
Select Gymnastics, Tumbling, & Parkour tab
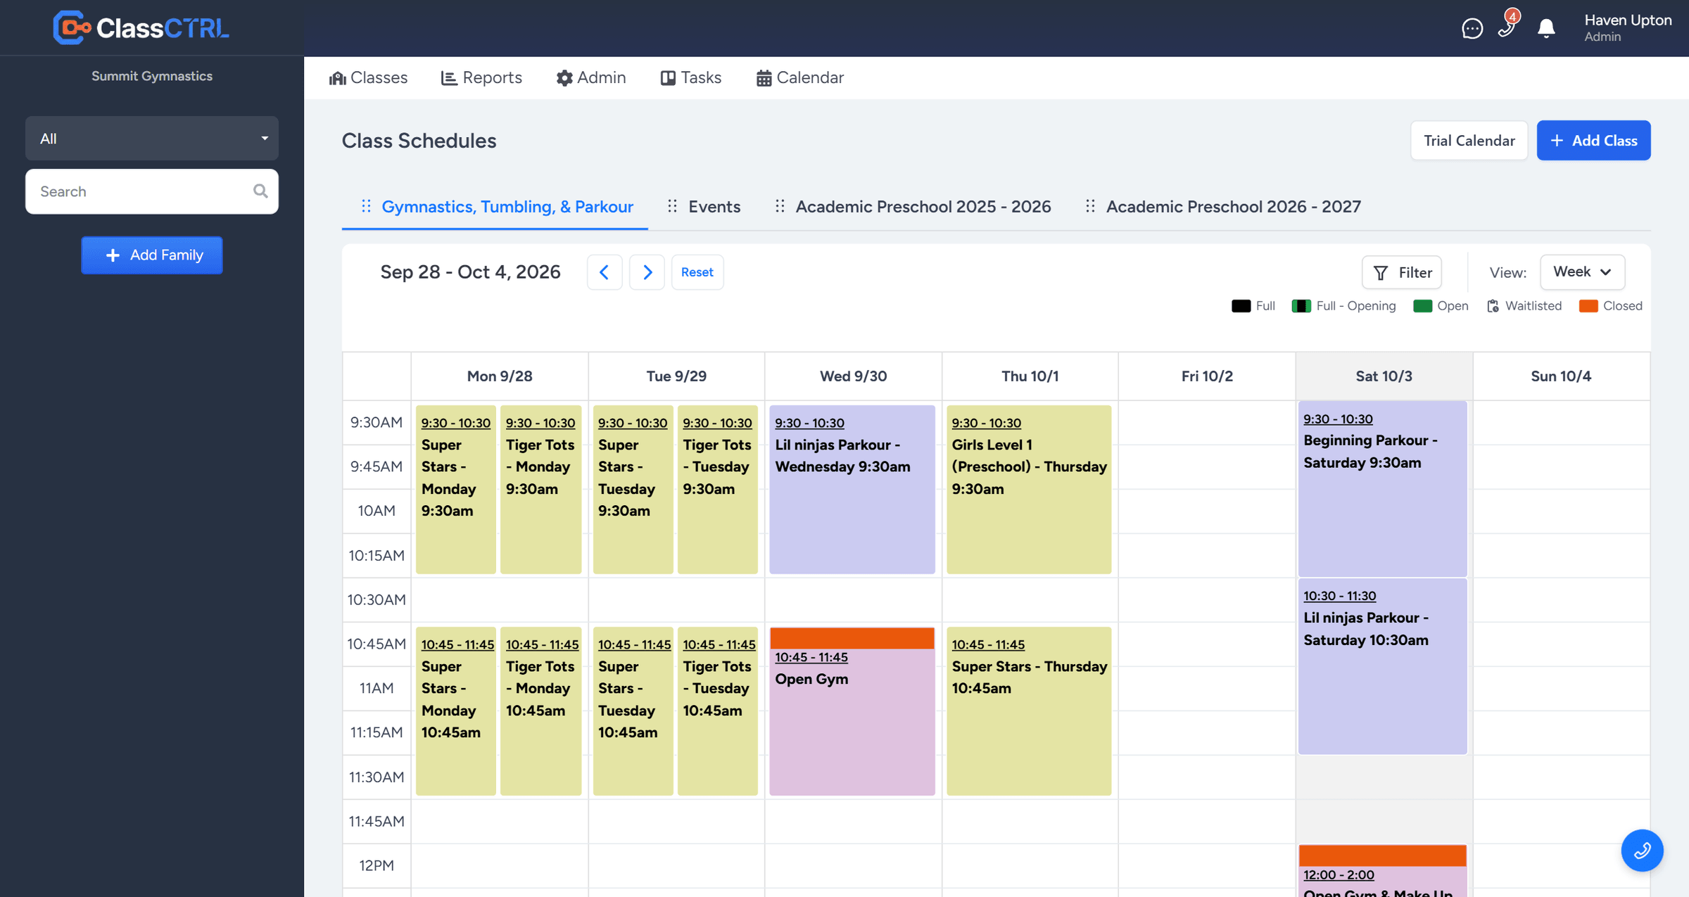(x=507, y=206)
